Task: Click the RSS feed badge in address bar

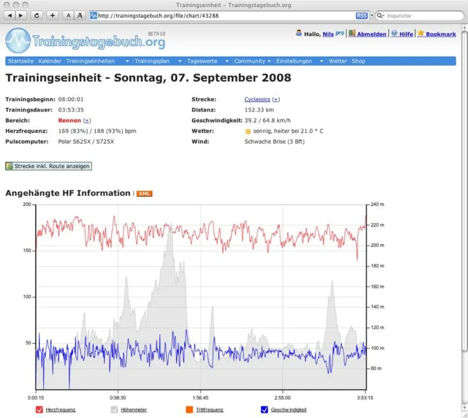Action: (361, 15)
